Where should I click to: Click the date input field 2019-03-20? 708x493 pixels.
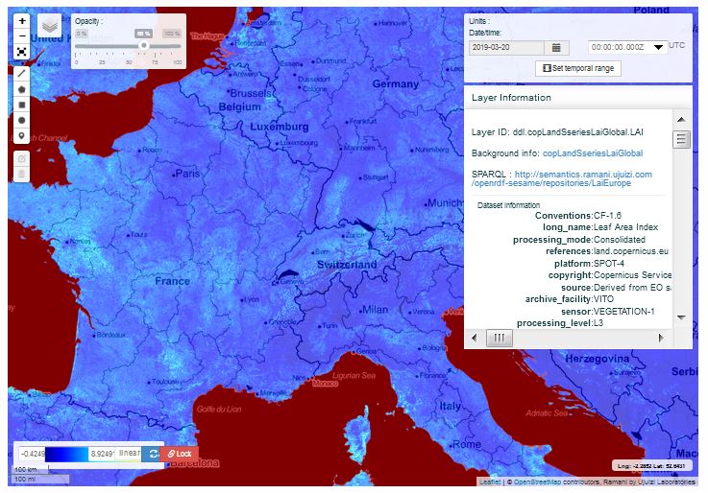506,47
